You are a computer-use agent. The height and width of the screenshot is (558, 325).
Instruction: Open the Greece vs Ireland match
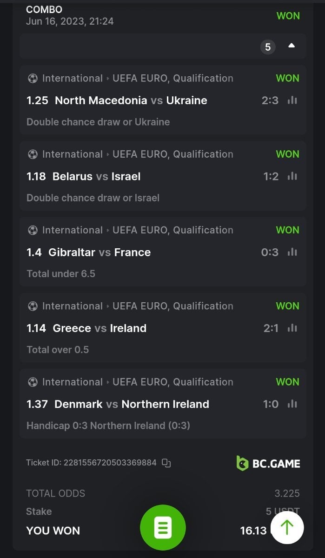pyautogui.click(x=99, y=328)
